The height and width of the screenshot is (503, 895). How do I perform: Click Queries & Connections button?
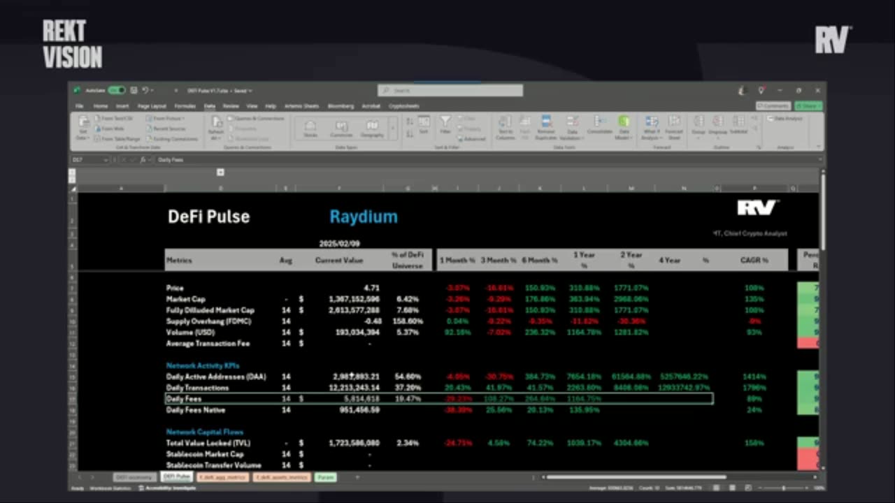pyautogui.click(x=256, y=119)
